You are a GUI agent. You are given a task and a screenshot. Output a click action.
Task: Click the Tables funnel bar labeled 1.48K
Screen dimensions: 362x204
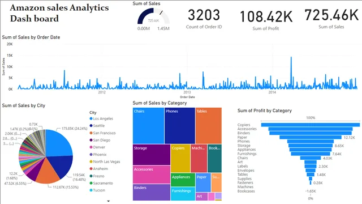click(x=311, y=175)
